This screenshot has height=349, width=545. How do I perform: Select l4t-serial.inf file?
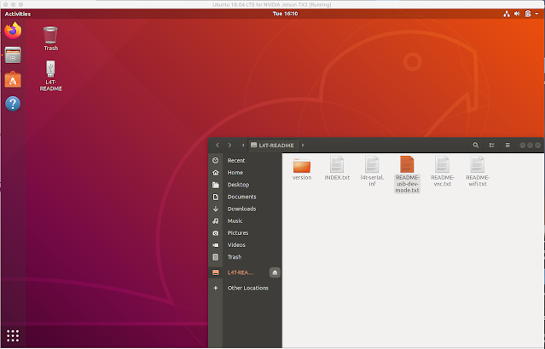(x=372, y=171)
